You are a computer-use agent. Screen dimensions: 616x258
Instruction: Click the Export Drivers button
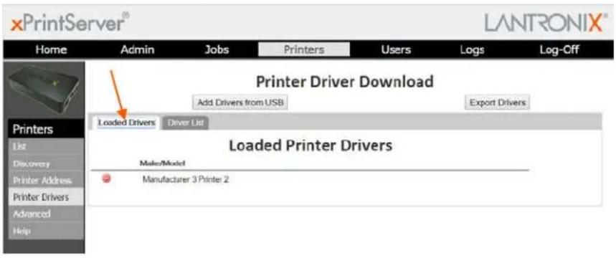point(498,102)
